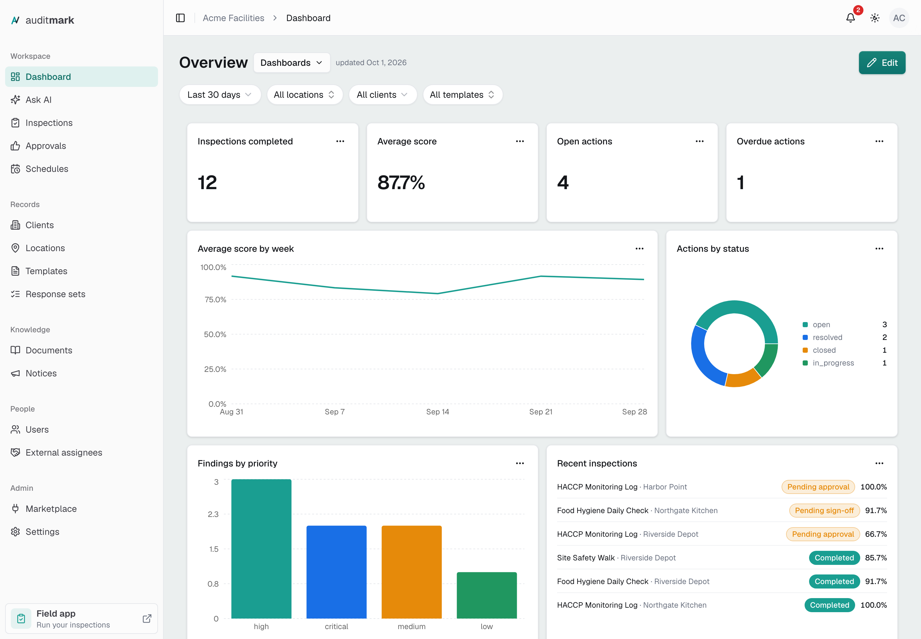
Task: Open the Marketplace
Action: click(x=81, y=509)
